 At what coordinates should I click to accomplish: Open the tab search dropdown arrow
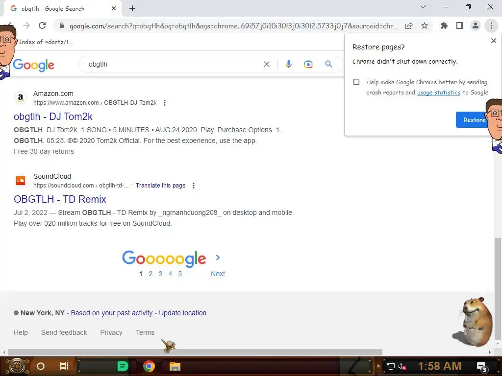(423, 7)
